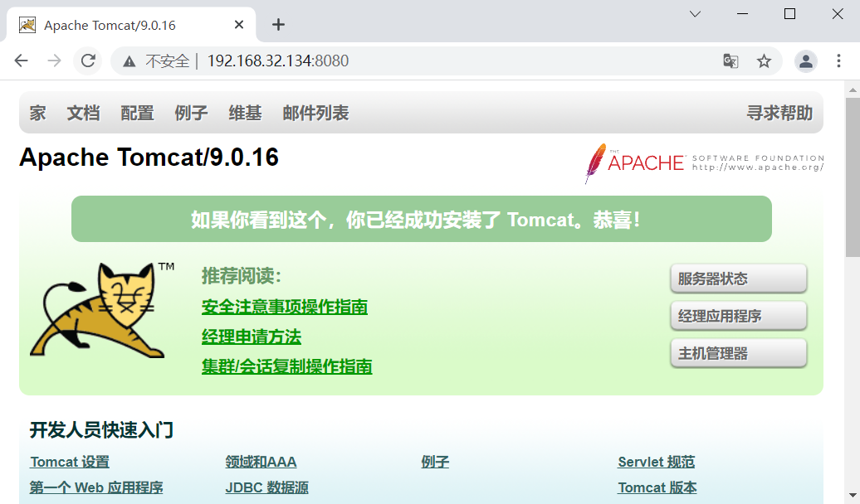
Task: Close the Apache Tomcat/9.0.16 tab
Action: pyautogui.click(x=239, y=25)
